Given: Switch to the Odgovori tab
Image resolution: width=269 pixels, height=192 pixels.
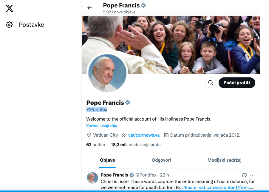Looking at the screenshot, I should [x=161, y=160].
